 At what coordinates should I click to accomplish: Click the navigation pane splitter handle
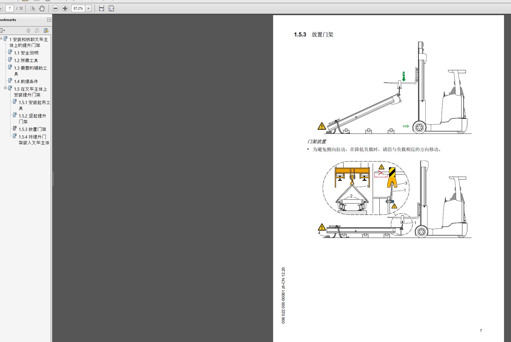[x=53, y=179]
